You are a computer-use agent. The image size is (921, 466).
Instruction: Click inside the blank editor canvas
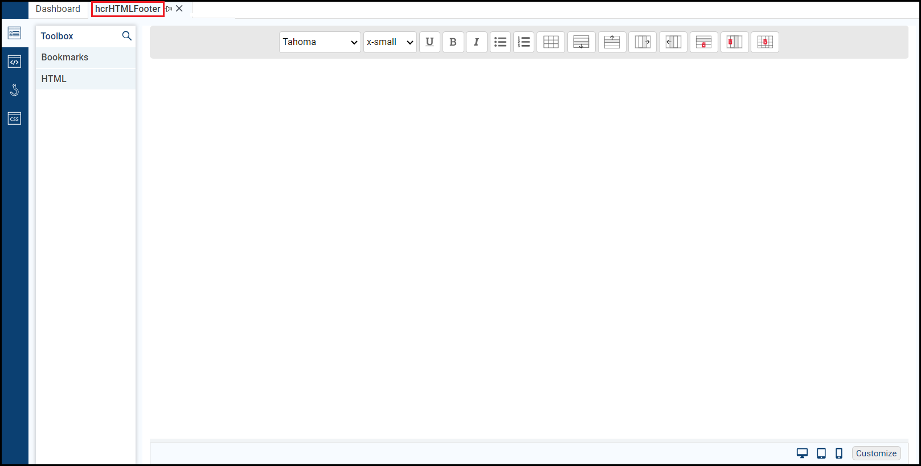pos(529,248)
